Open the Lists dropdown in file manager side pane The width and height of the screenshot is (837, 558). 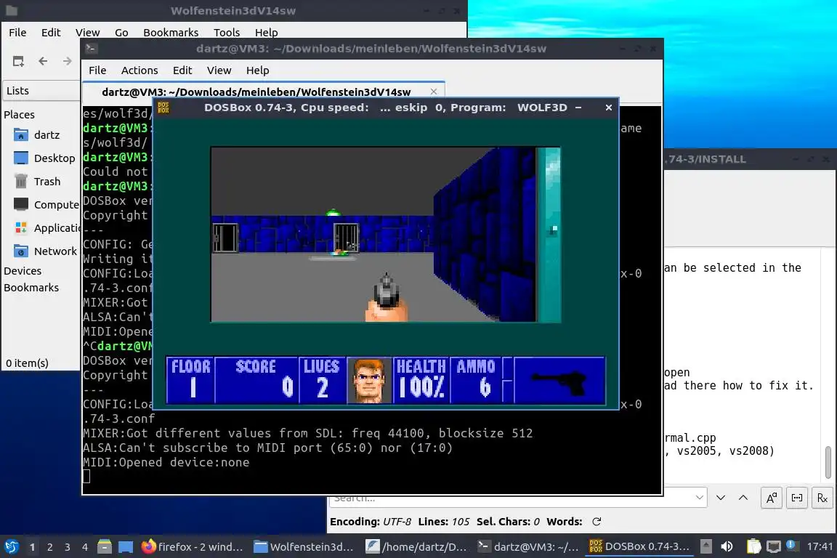click(x=41, y=91)
